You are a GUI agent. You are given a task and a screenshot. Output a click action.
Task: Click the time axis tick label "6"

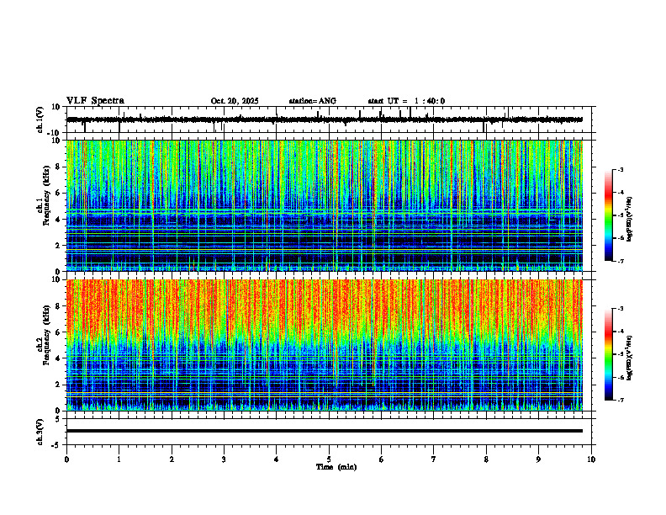[382, 459]
